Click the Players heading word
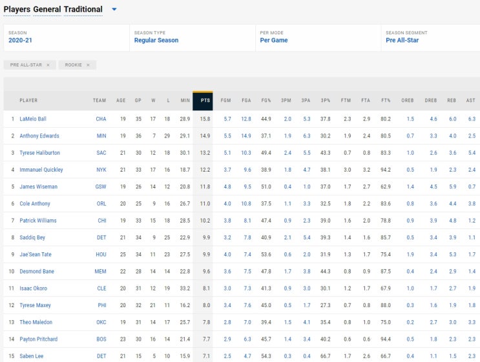The image size is (480, 362). click(x=17, y=10)
